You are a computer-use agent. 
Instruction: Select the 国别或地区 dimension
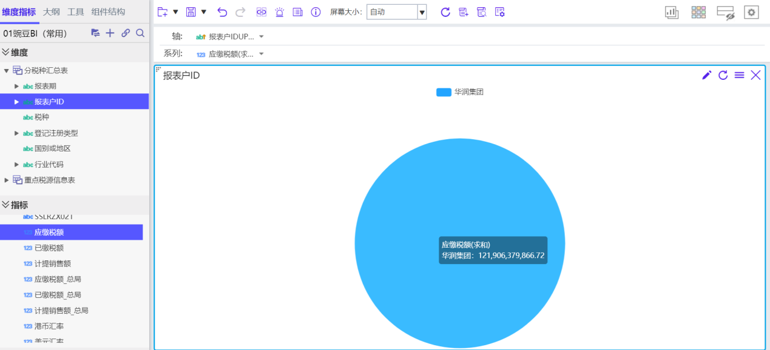coord(53,148)
